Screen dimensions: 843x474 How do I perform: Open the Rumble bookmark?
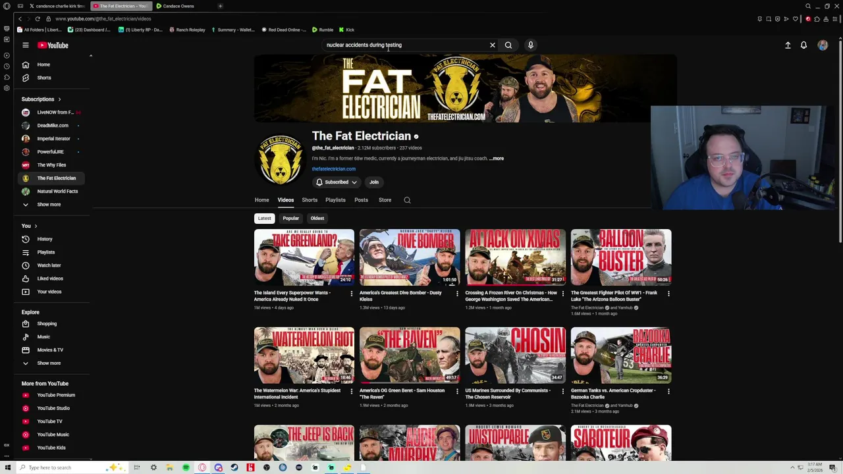(x=323, y=30)
